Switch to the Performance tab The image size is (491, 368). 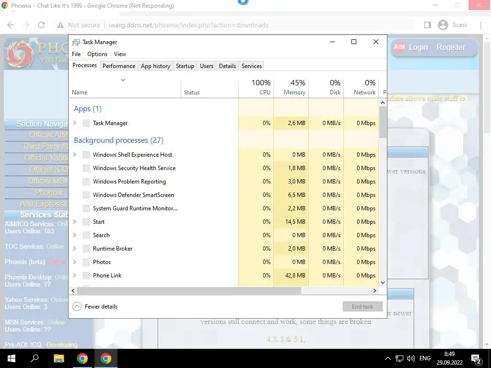click(x=119, y=66)
